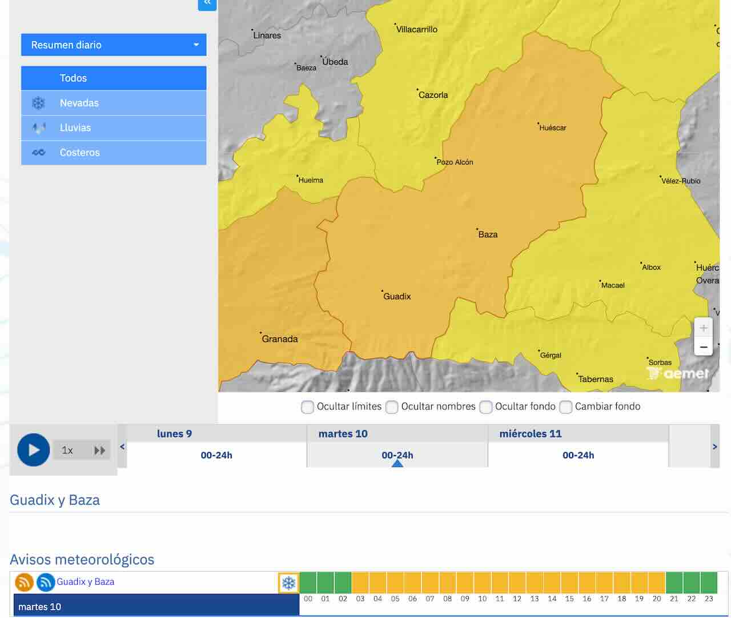Filter warnings by Costeros
The height and width of the screenshot is (618, 731).
click(x=114, y=153)
